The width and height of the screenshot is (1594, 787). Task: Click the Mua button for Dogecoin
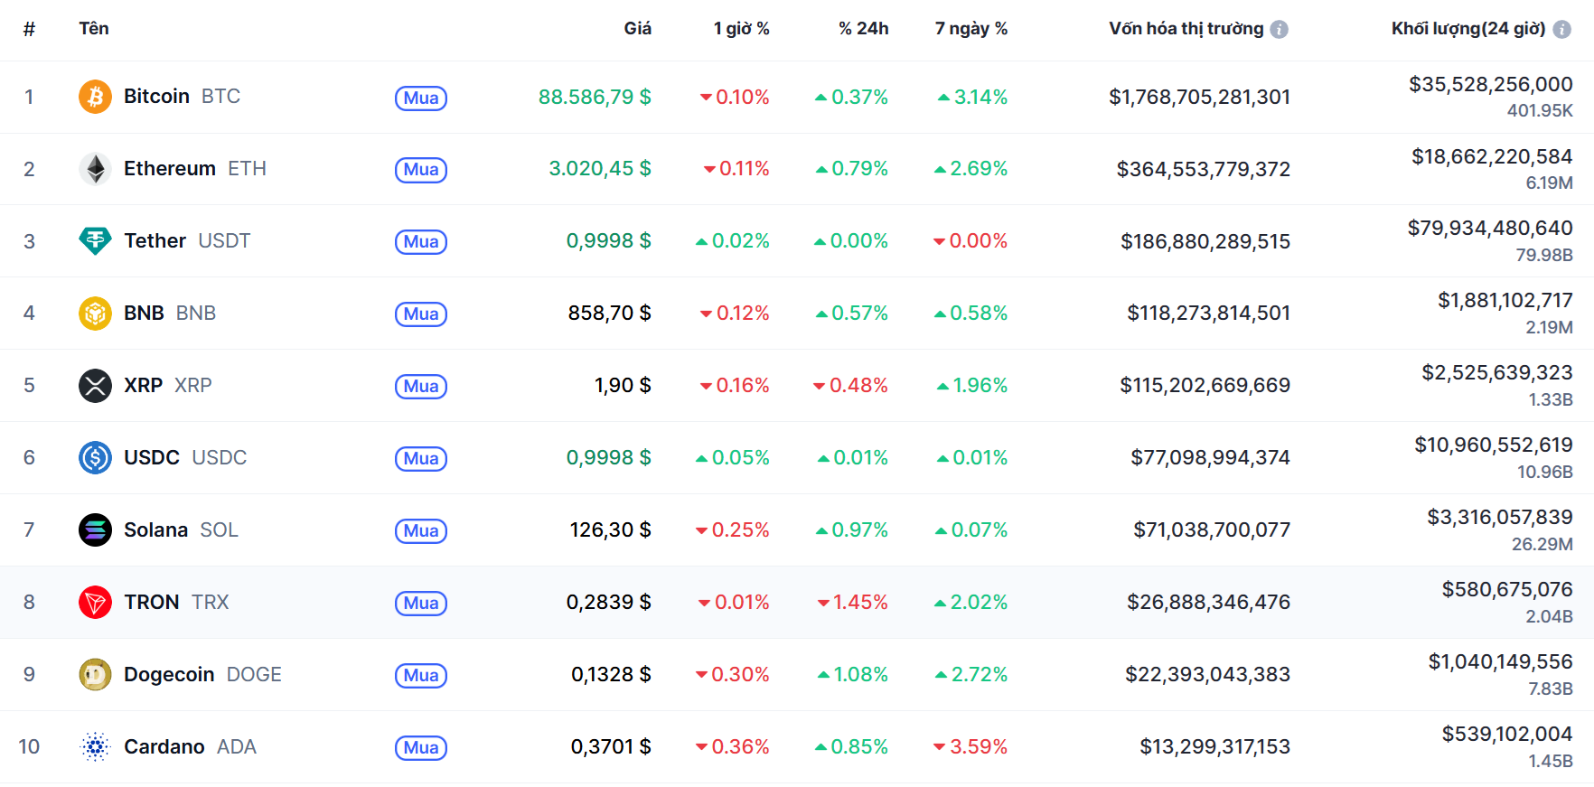[x=421, y=676]
